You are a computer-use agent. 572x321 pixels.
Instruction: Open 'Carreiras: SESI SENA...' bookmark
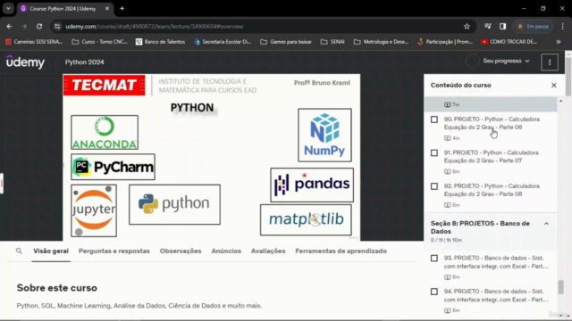(34, 42)
